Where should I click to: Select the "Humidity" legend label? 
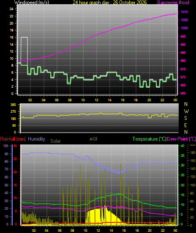pyautogui.click(x=36, y=139)
